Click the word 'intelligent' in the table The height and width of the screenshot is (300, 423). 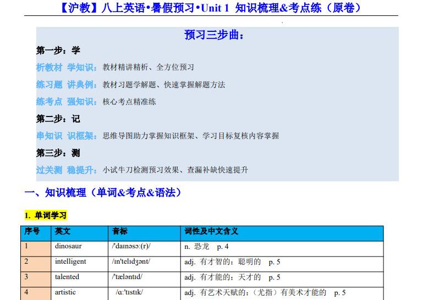click(x=70, y=262)
